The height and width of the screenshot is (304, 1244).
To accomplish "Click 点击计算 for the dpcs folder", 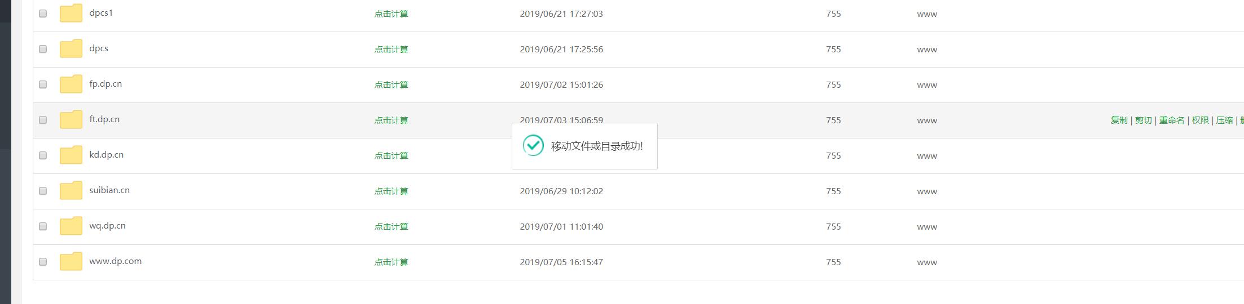I will pyautogui.click(x=391, y=50).
